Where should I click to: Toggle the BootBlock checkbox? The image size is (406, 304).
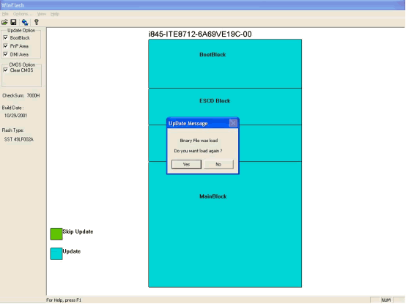tap(5, 38)
